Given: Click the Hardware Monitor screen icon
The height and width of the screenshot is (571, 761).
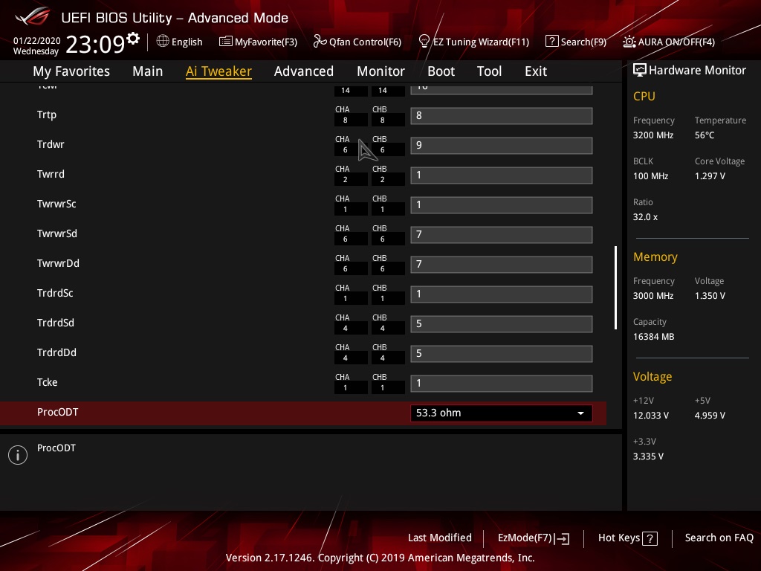Looking at the screenshot, I should pyautogui.click(x=640, y=70).
